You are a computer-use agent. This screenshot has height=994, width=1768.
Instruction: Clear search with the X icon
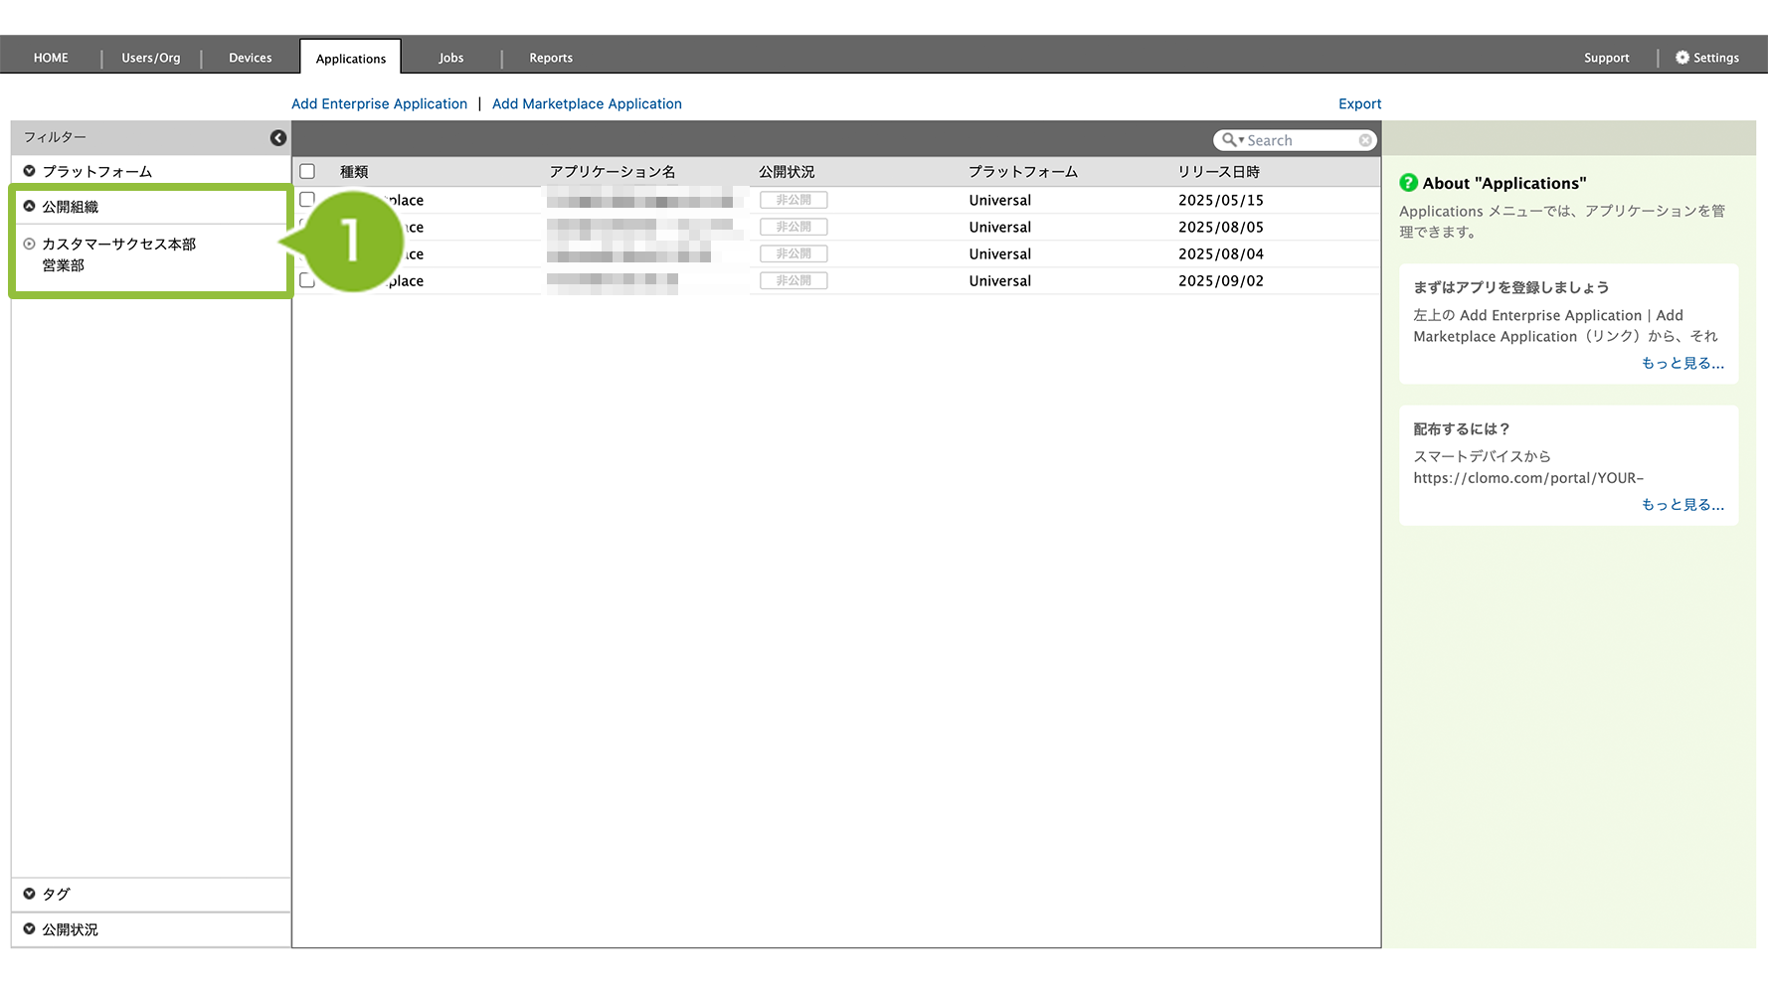[1365, 141]
